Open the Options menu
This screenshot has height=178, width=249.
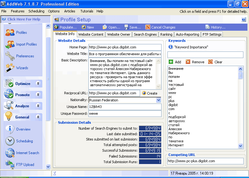(x=54, y=11)
